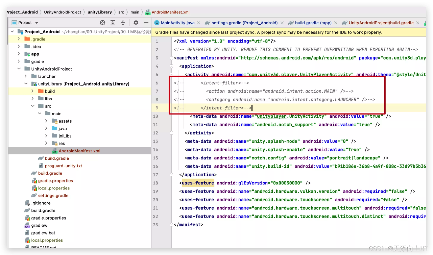Image resolution: width=433 pixels, height=255 pixels.
Task: Select build.gradle under unityLibrary
Action: (x=57, y=158)
